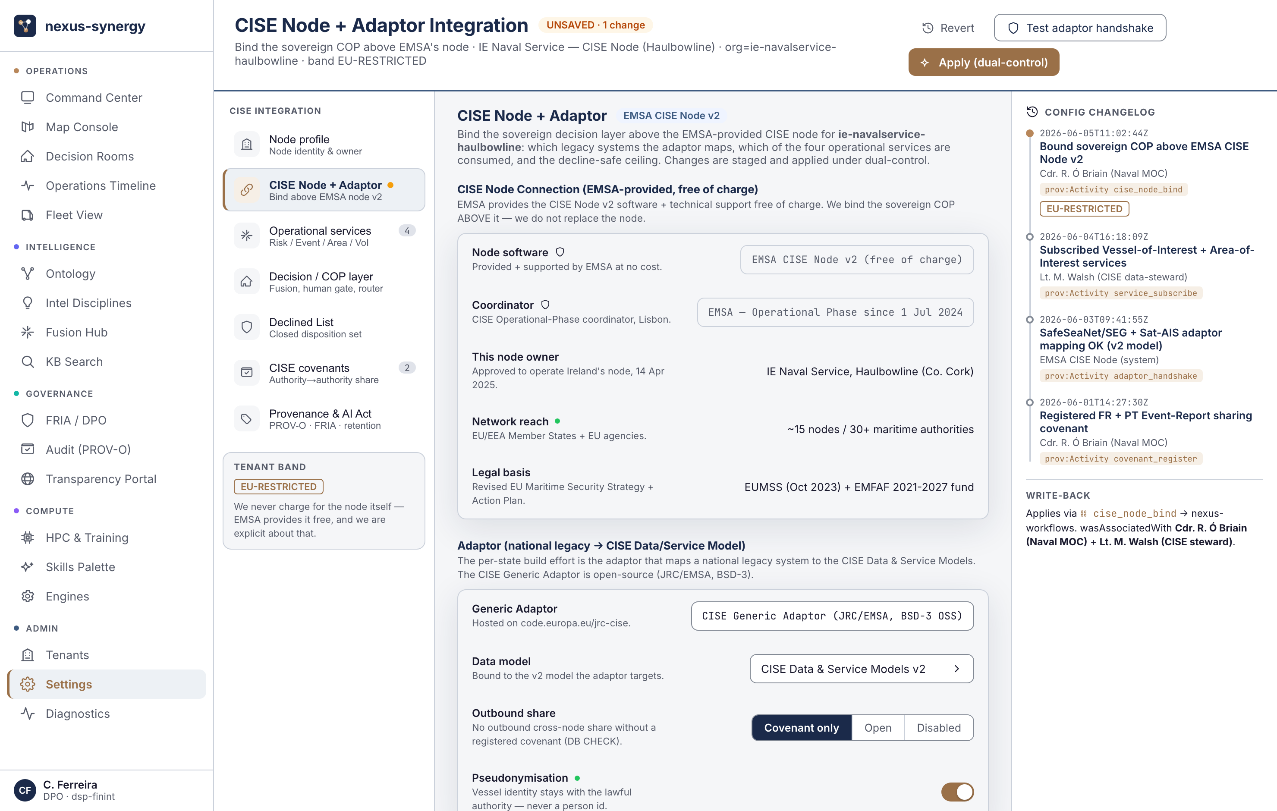Click the 'UNSAVED · 1 change' badge
This screenshot has width=1277, height=811.
pos(595,25)
